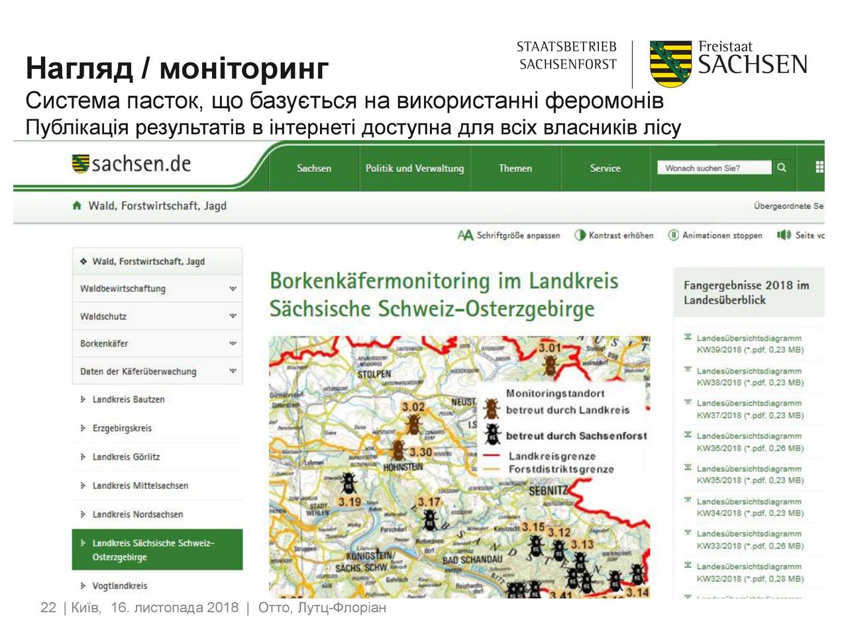Click the speaker icon for Seite vorlesen
The width and height of the screenshot is (848, 636).
(x=784, y=235)
